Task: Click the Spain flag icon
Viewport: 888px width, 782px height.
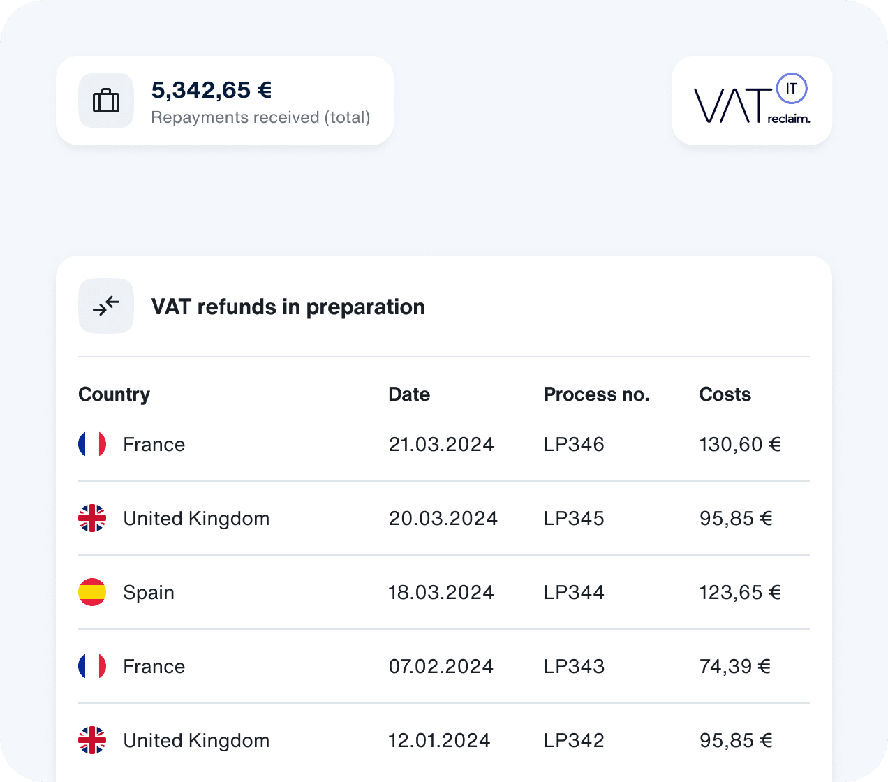Action: pos(92,592)
